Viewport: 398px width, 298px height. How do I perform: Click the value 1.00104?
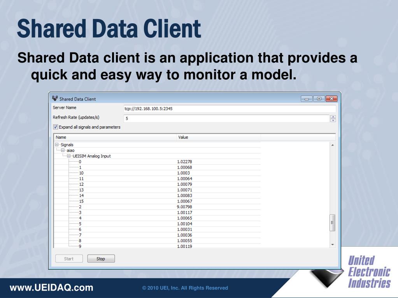pos(184,224)
